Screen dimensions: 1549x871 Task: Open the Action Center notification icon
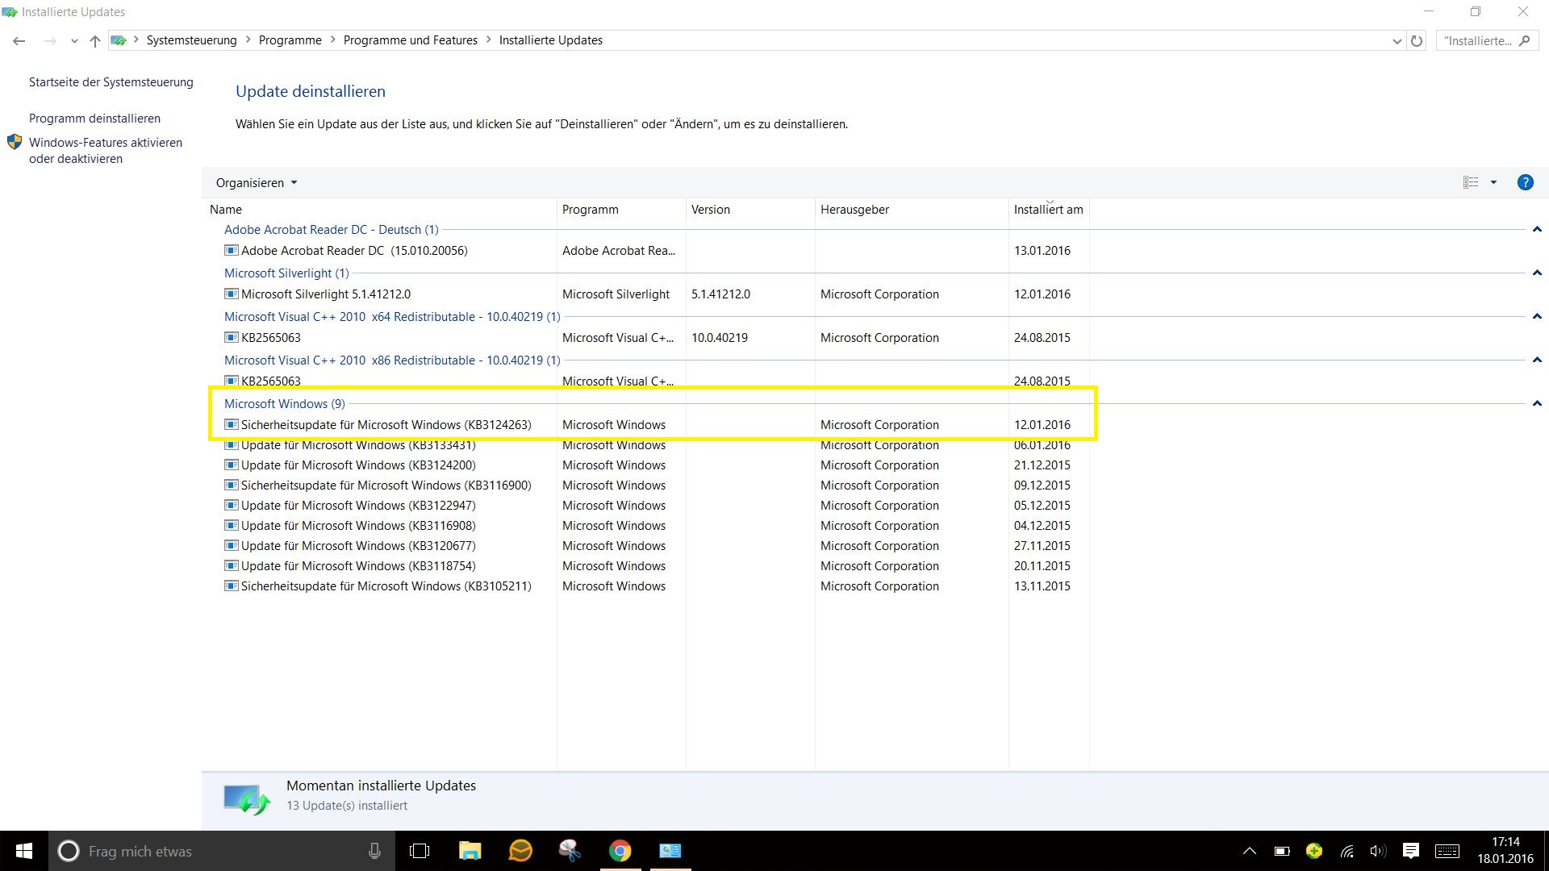click(1411, 851)
